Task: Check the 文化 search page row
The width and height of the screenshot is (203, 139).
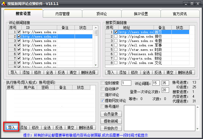Action: (116, 63)
